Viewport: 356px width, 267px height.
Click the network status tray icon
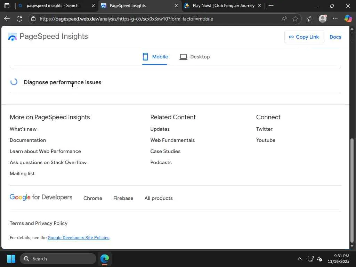point(310,259)
